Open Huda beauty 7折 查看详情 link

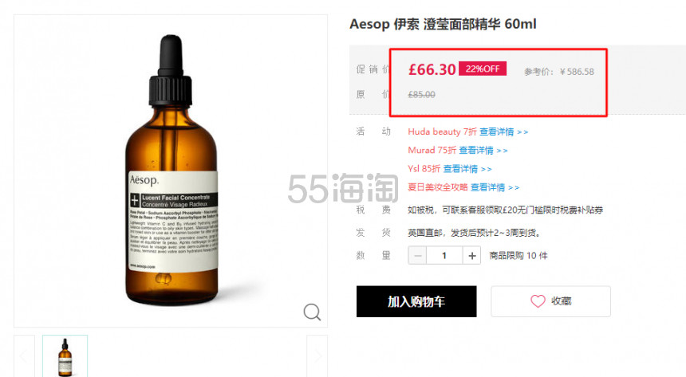(x=503, y=132)
